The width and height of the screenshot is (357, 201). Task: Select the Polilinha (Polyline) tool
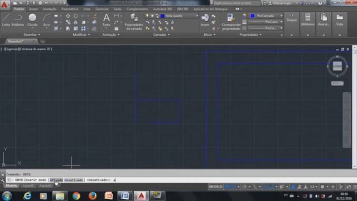click(x=18, y=20)
